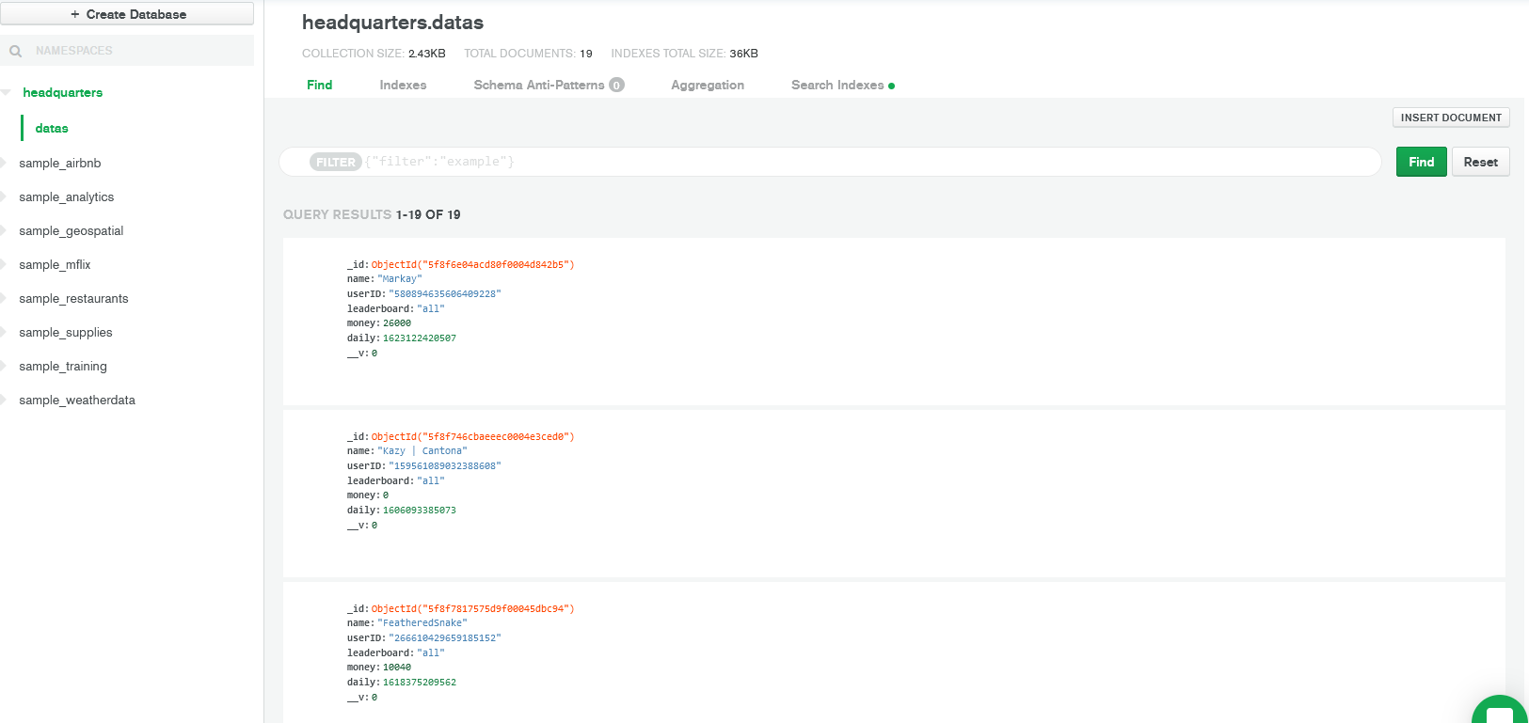Click userID "580894635606409228"
Image resolution: width=1529 pixels, height=723 pixels.
coord(445,294)
